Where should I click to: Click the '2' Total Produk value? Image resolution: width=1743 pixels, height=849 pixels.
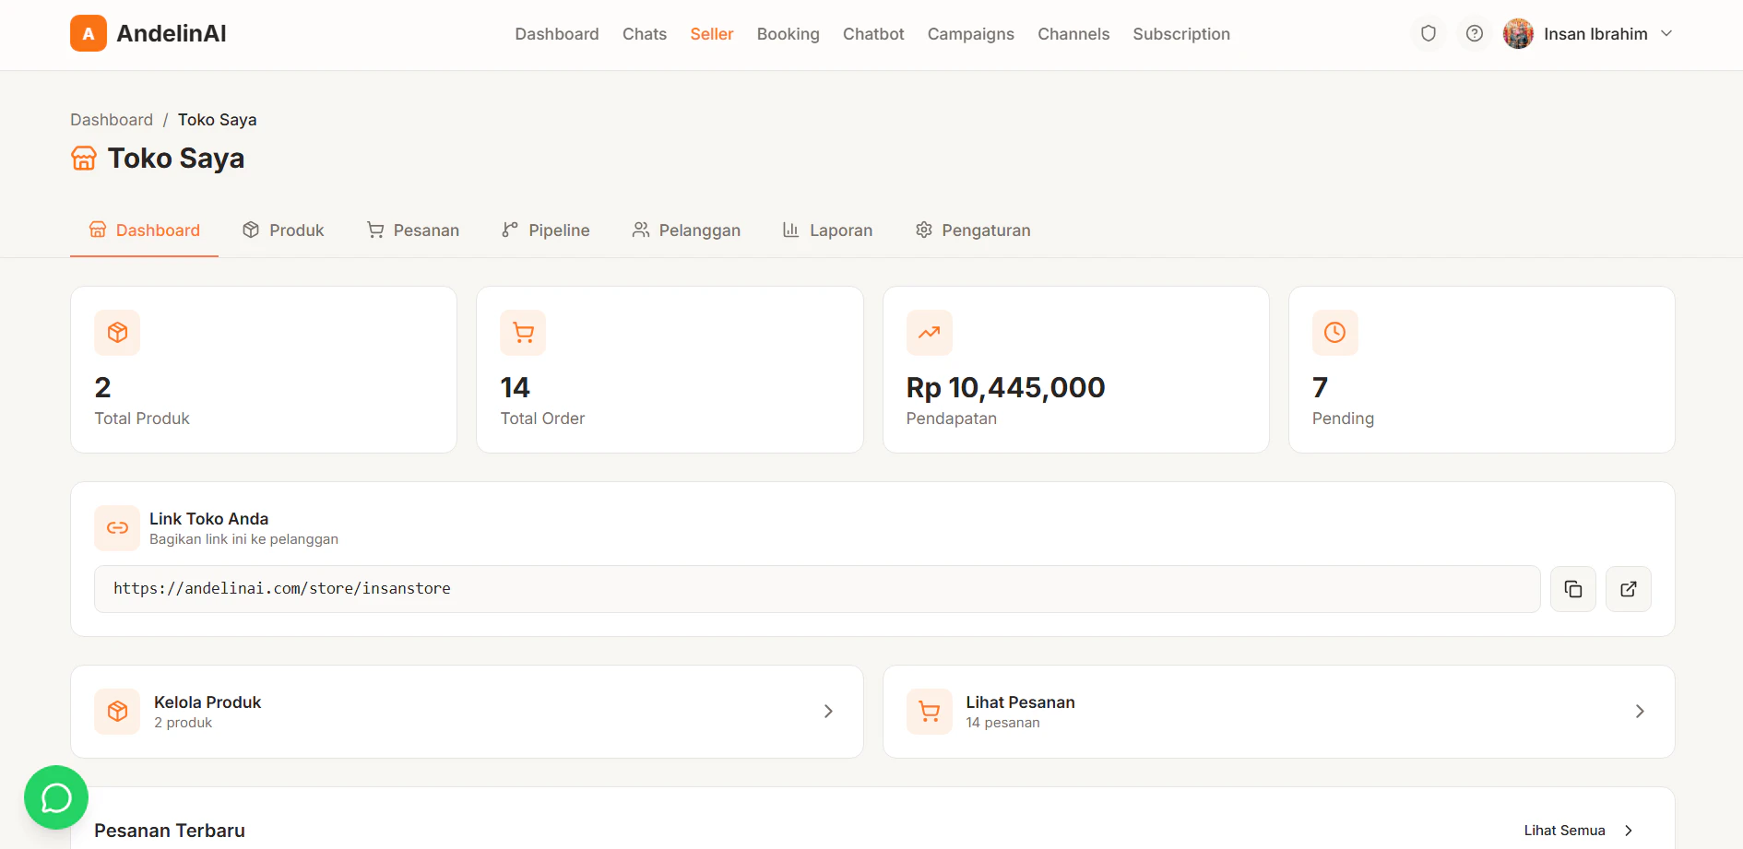pos(102,388)
